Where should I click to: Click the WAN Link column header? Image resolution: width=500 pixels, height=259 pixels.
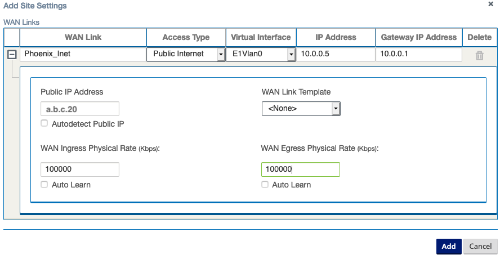click(x=83, y=37)
